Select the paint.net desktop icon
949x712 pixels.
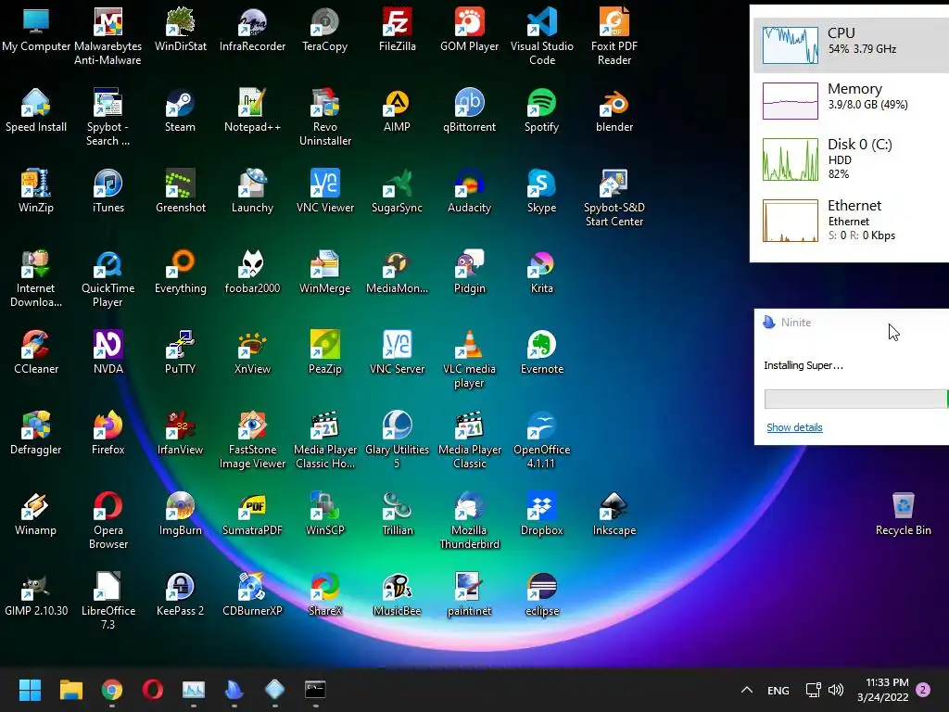[470, 594]
